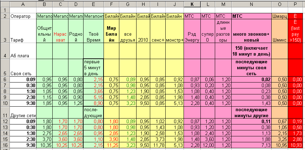Select column E by its header
The width and height of the screenshot is (305, 150).
pos(93,5)
